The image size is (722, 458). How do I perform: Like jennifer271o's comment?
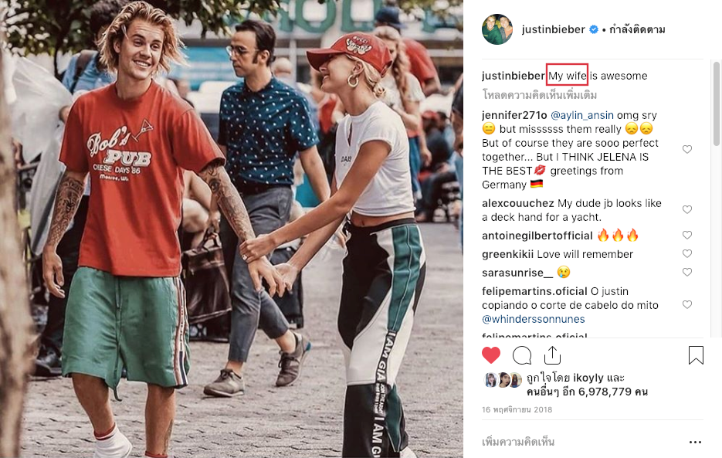point(687,149)
